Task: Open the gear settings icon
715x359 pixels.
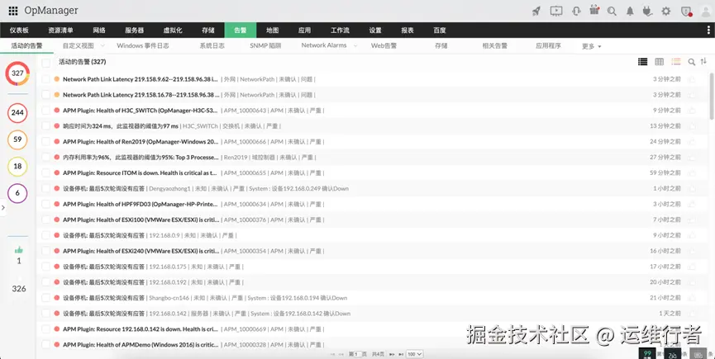Action: coord(666,12)
